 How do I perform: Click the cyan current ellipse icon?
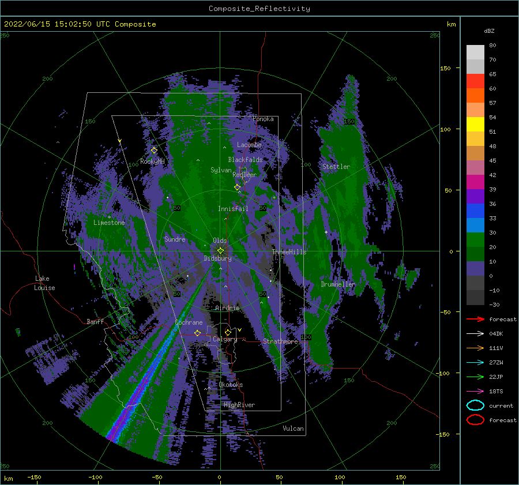click(475, 405)
